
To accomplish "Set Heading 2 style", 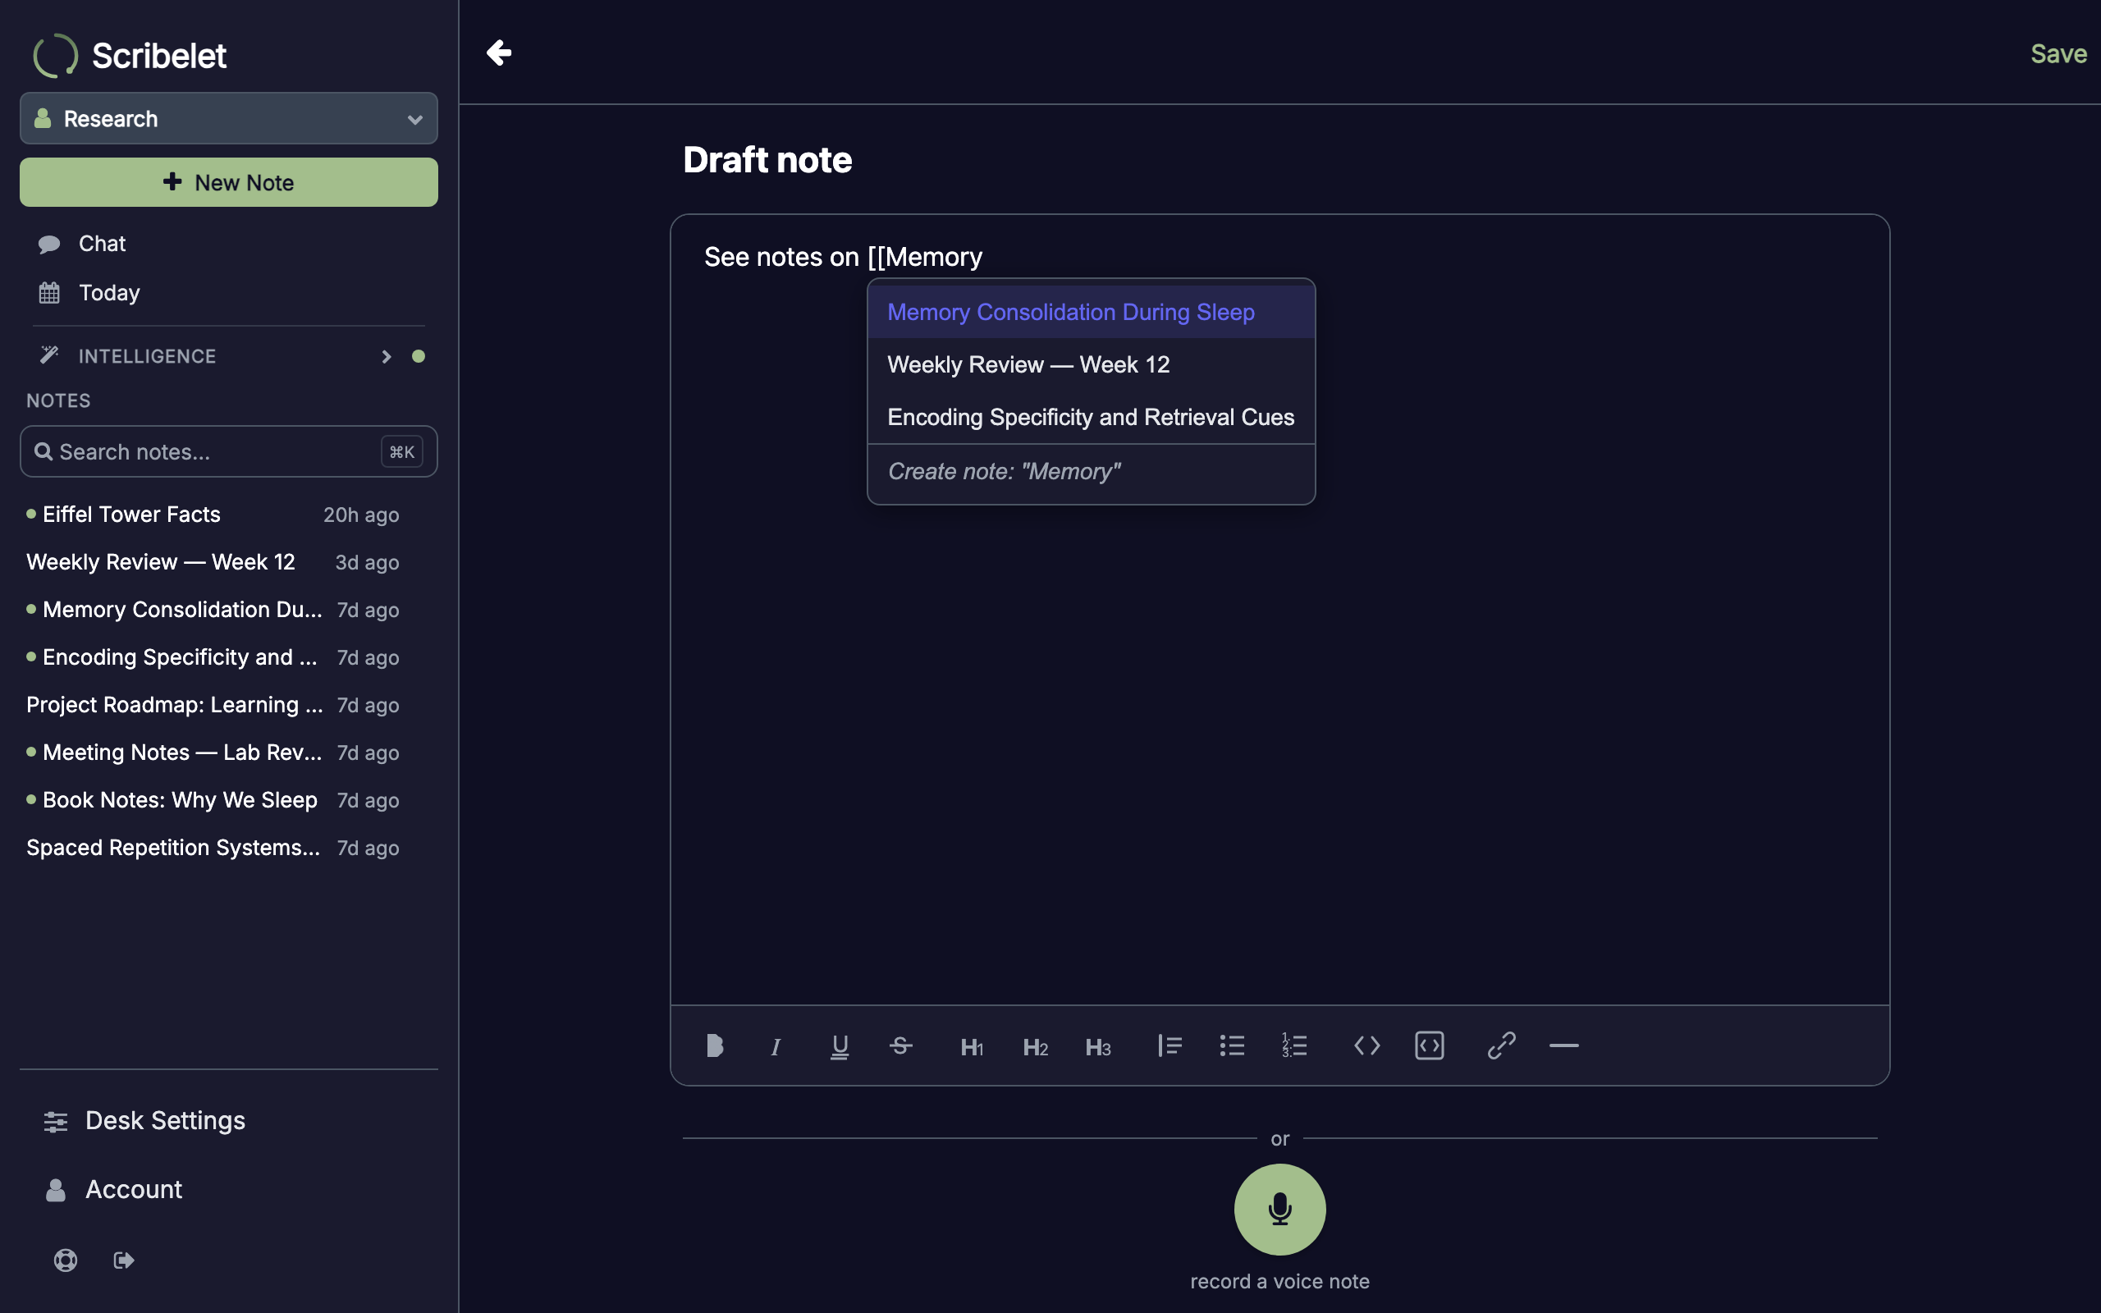I will click(1035, 1045).
